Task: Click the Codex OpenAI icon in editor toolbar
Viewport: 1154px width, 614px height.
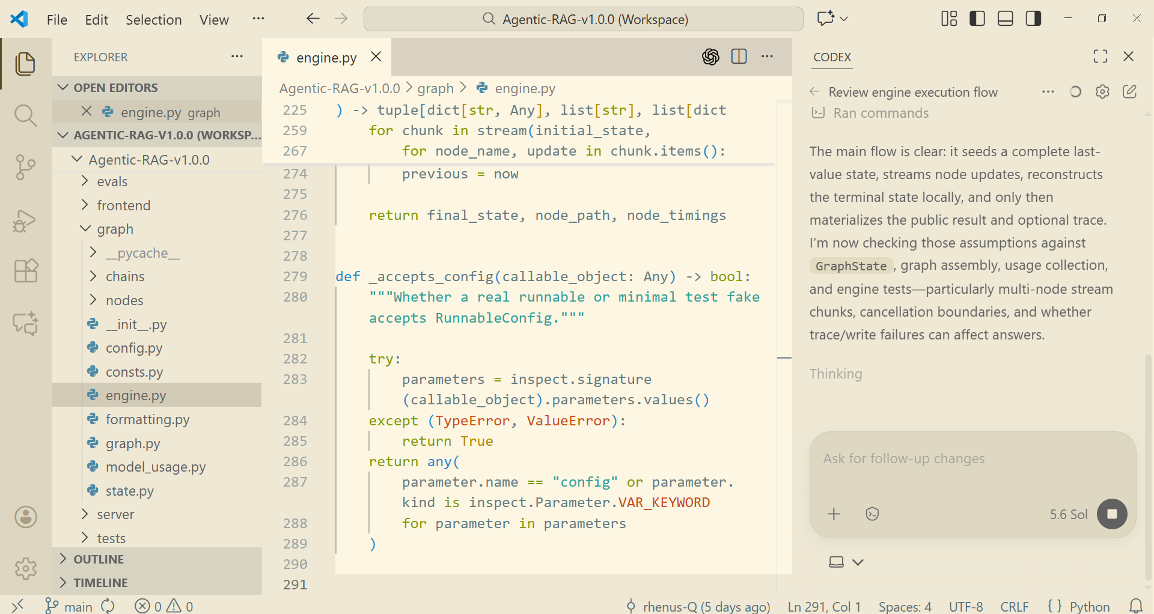Action: coord(710,57)
